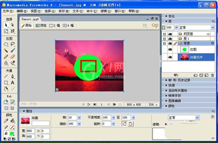Viewport: 218px width, 143px height.
Task: Go to the last frame
Action: pos(95,104)
